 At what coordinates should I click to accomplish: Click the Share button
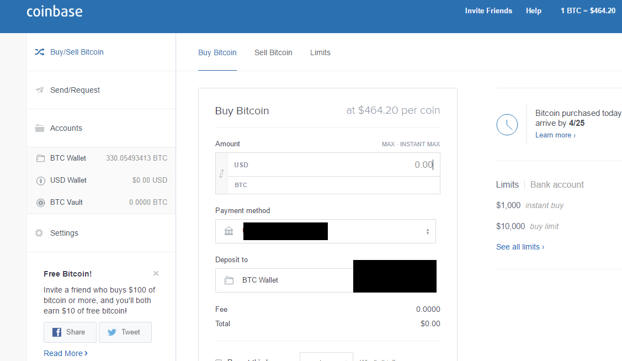[70, 332]
